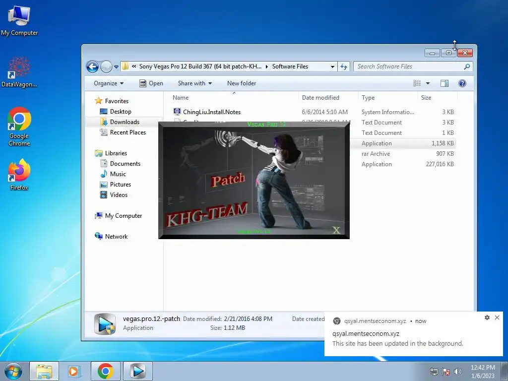The width and height of the screenshot is (508, 381).
Task: Select the 1,158 KB Application row
Action: 403,143
